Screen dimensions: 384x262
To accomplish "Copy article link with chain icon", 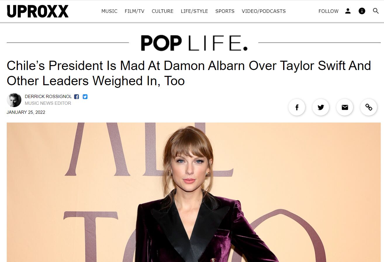I will point(369,107).
